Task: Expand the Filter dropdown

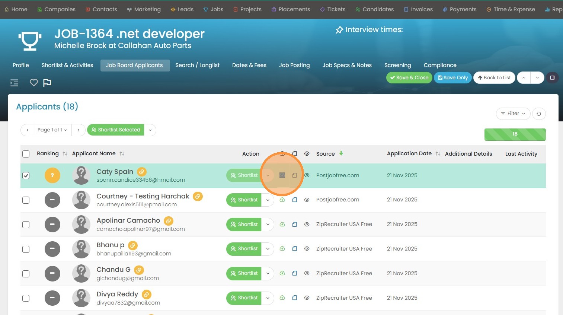Action: (x=513, y=114)
